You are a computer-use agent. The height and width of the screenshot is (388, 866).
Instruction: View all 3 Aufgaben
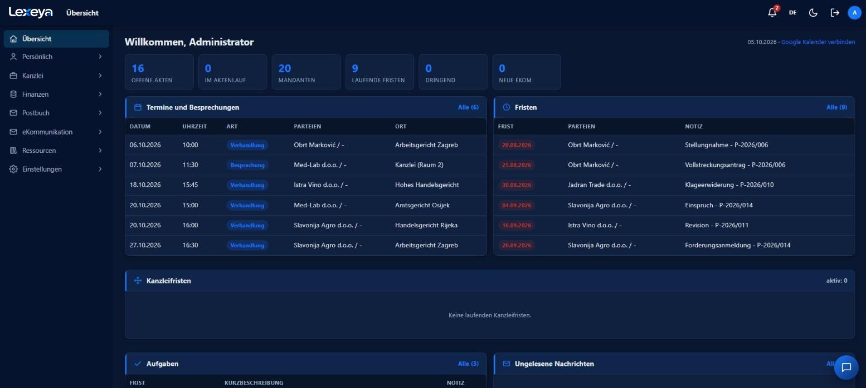pos(468,364)
